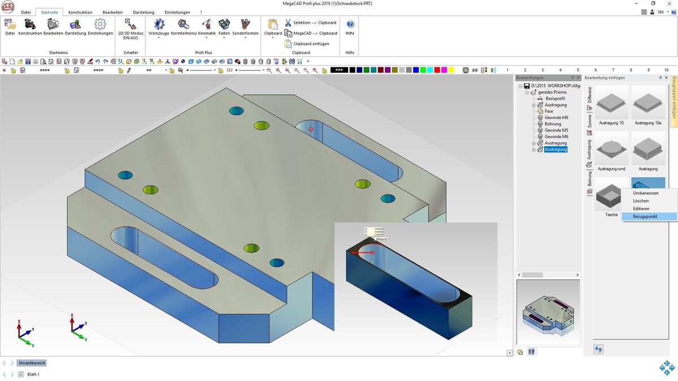The height and width of the screenshot is (381, 678).
Task: Open the Werkzeuge dropdown
Action: [159, 38]
